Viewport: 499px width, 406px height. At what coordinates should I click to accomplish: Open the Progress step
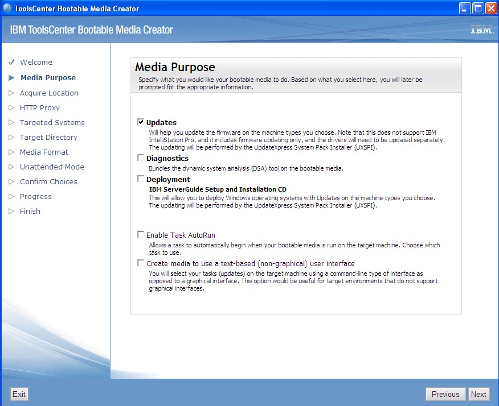36,196
